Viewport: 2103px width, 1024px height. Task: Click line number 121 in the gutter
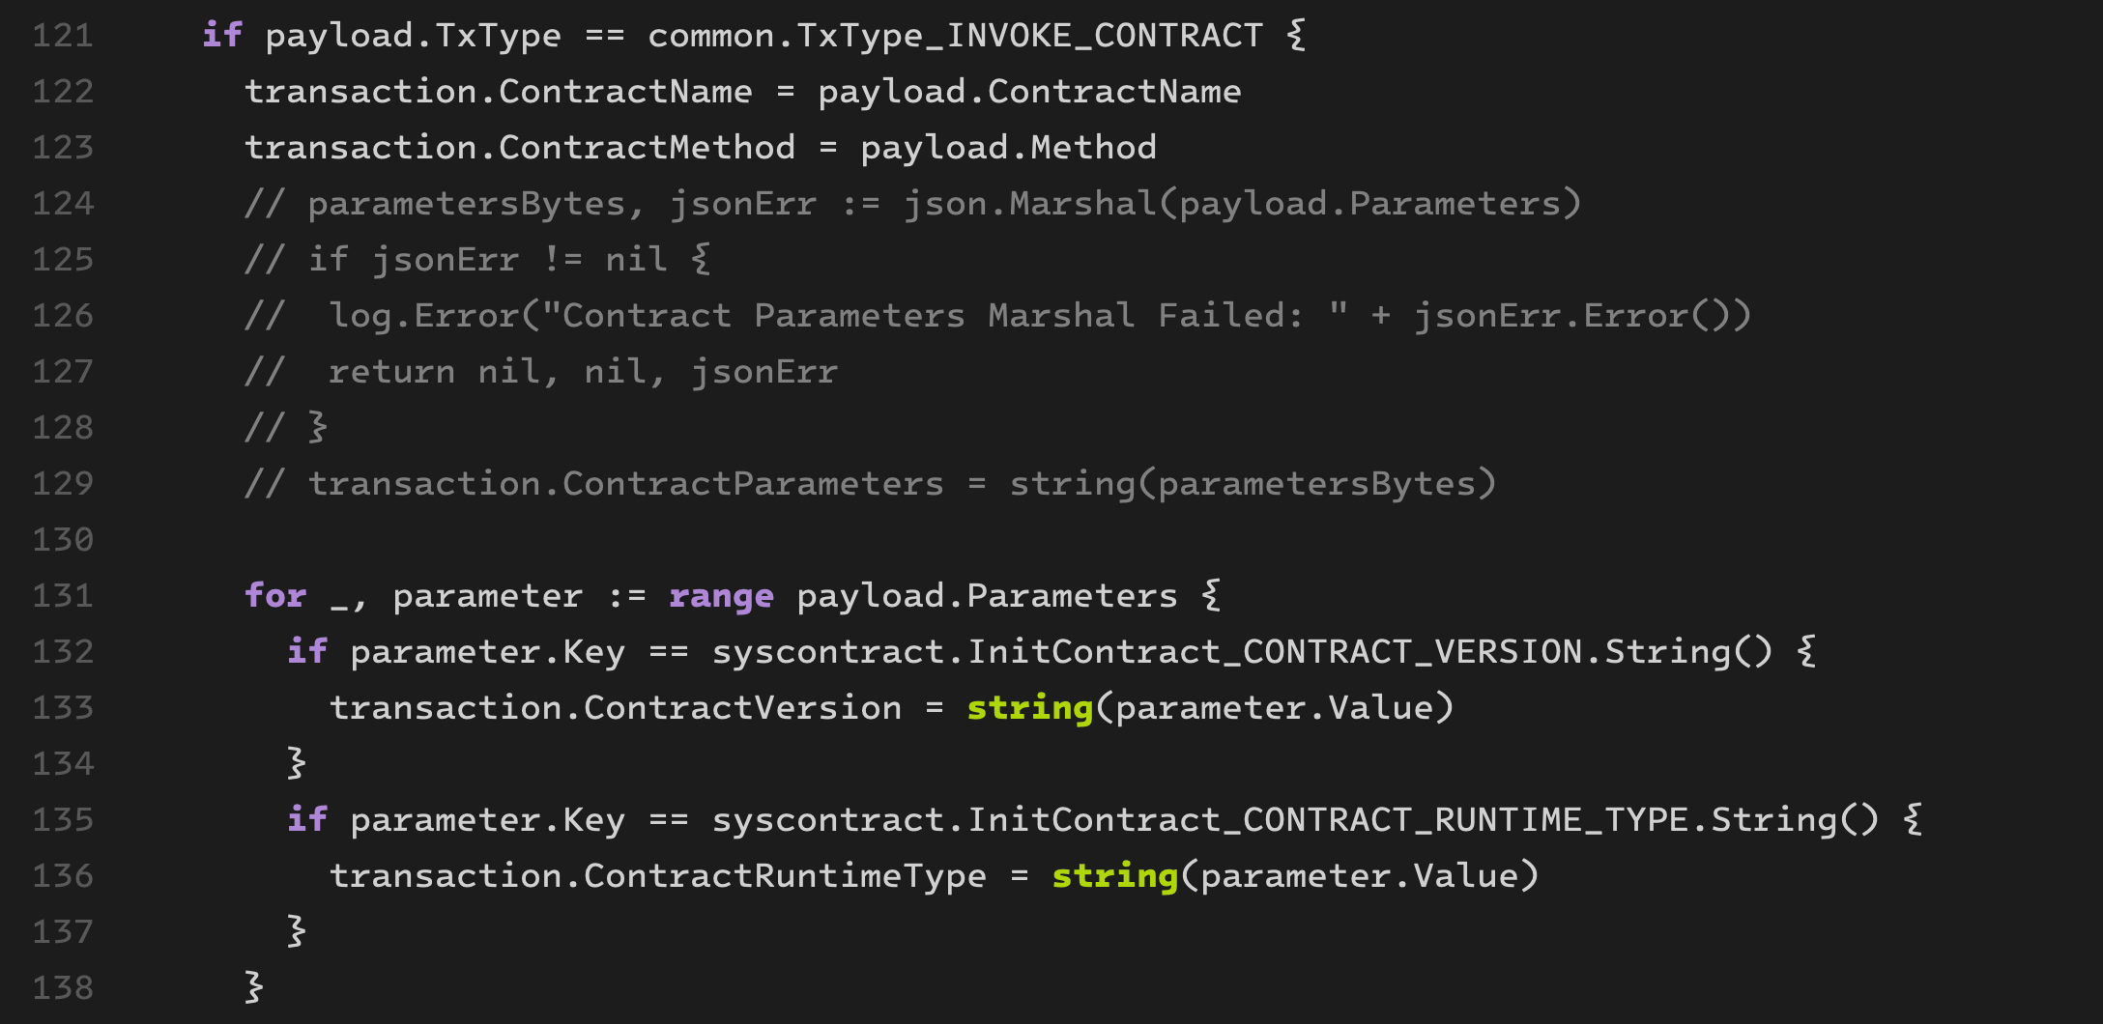(63, 36)
